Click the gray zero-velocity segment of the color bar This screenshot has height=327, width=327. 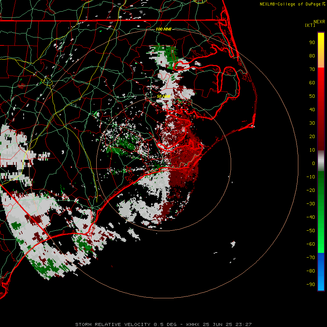click(321, 161)
